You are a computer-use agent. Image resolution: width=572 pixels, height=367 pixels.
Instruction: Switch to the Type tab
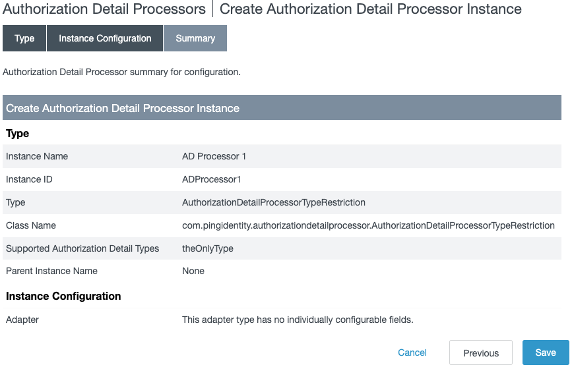24,38
